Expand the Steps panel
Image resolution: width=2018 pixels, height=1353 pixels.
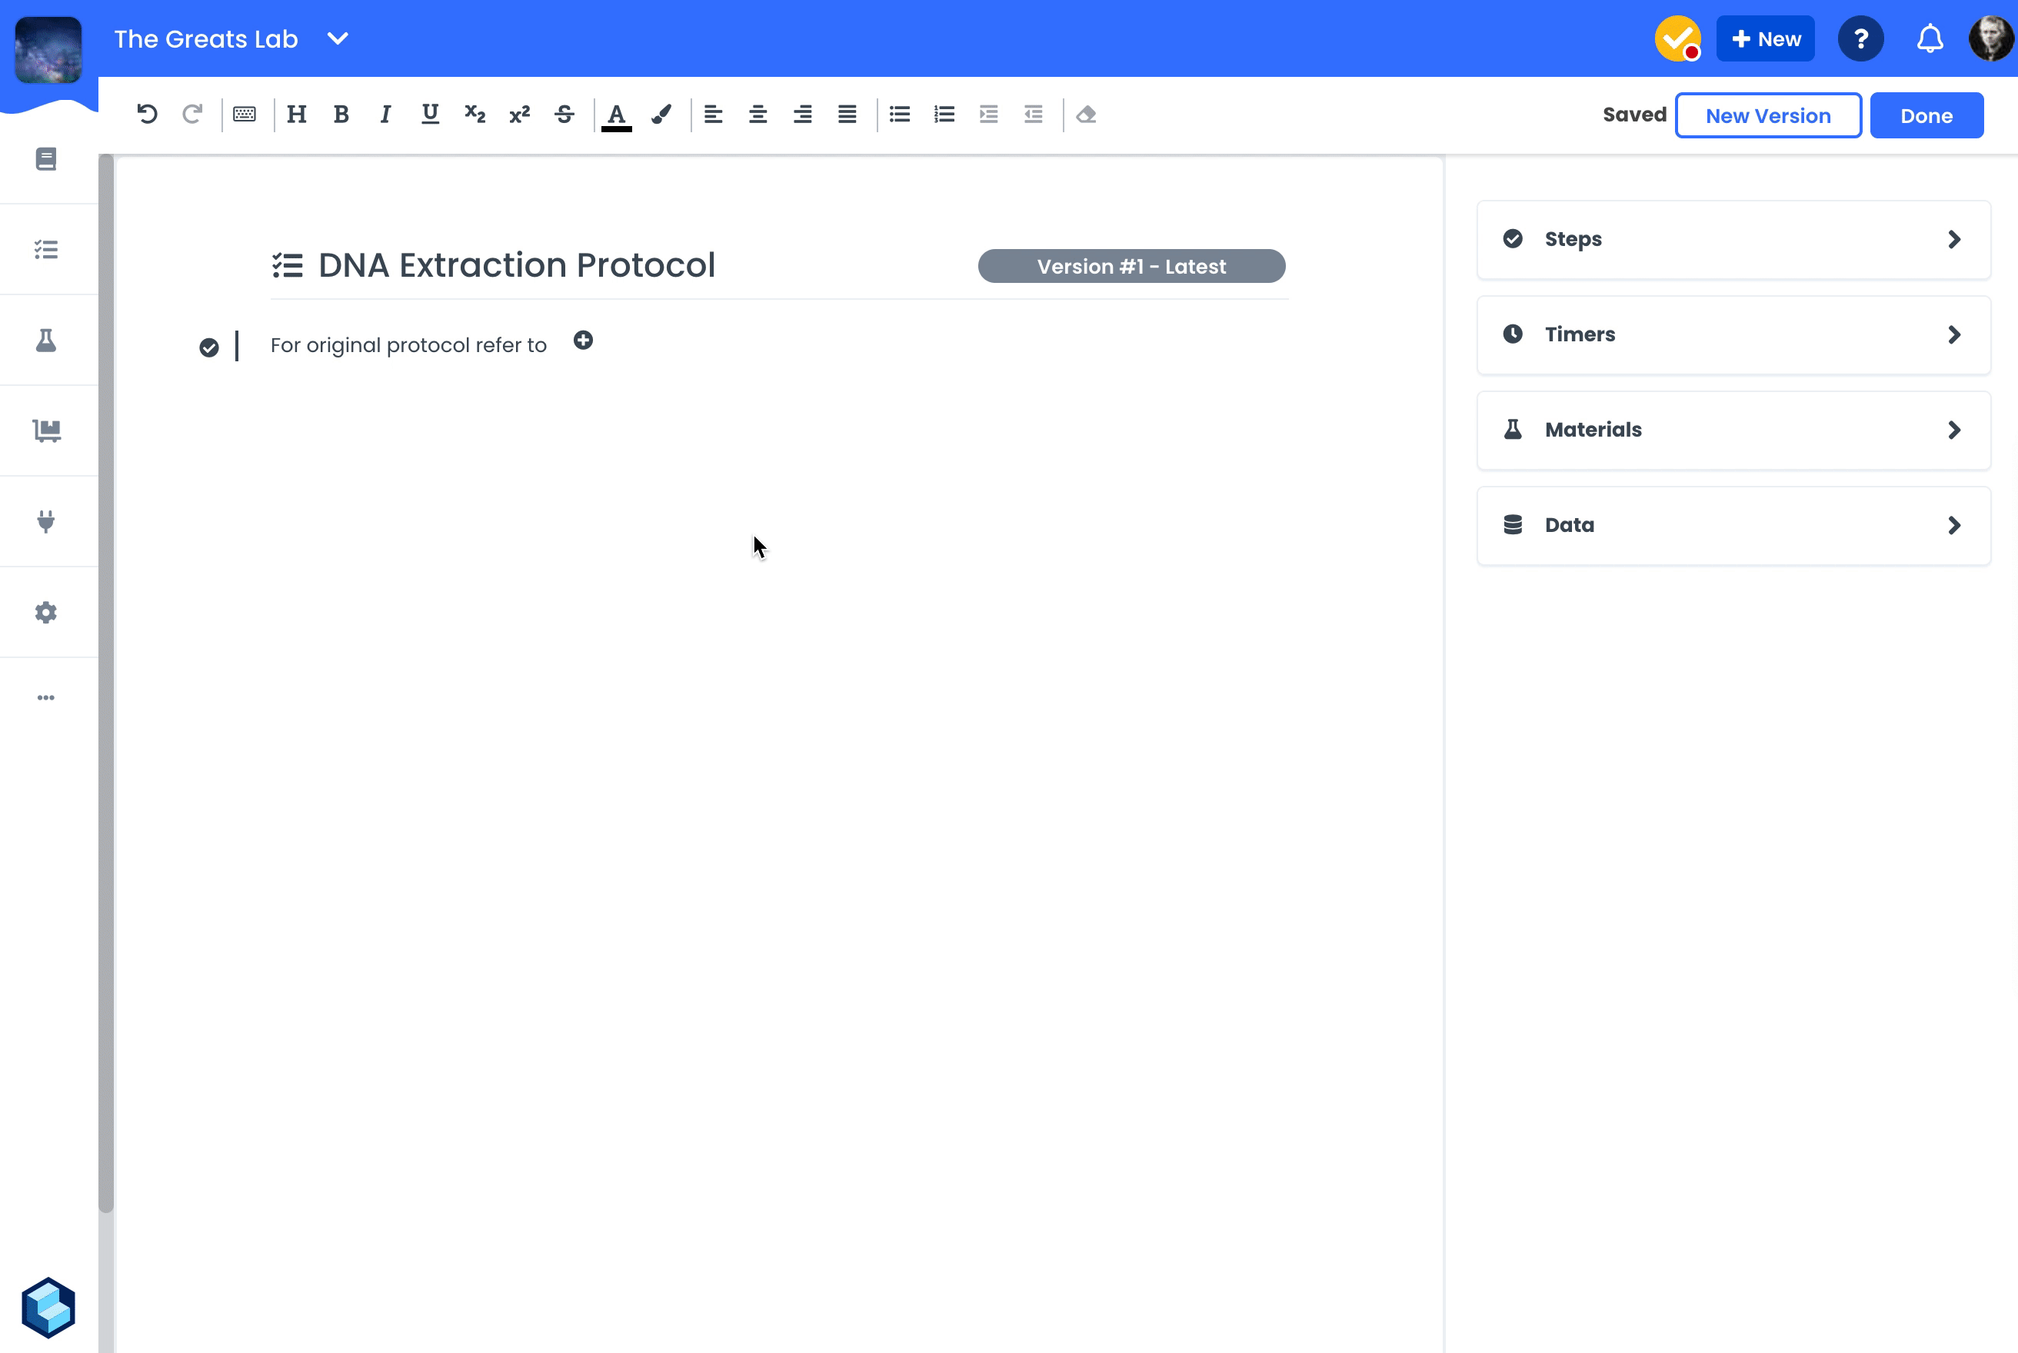(x=1733, y=239)
